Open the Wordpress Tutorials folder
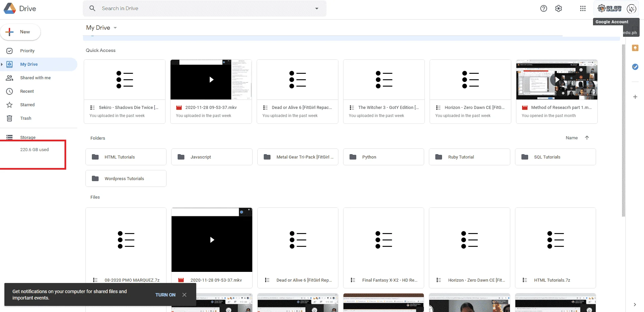Viewport: 644px width, 312px height. (126, 178)
